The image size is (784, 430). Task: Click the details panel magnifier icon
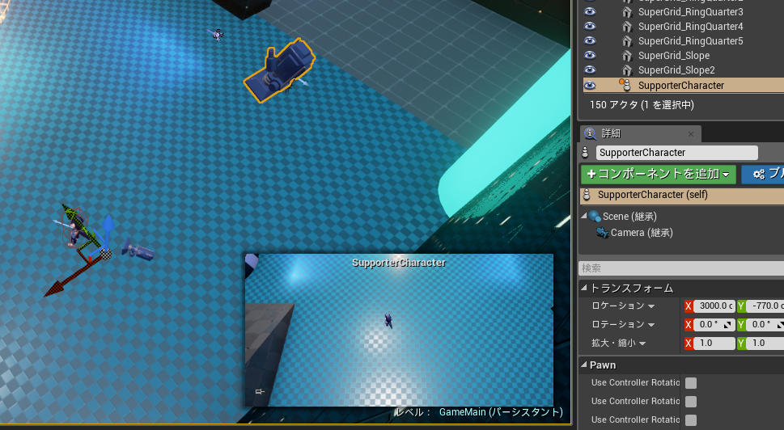pos(590,133)
